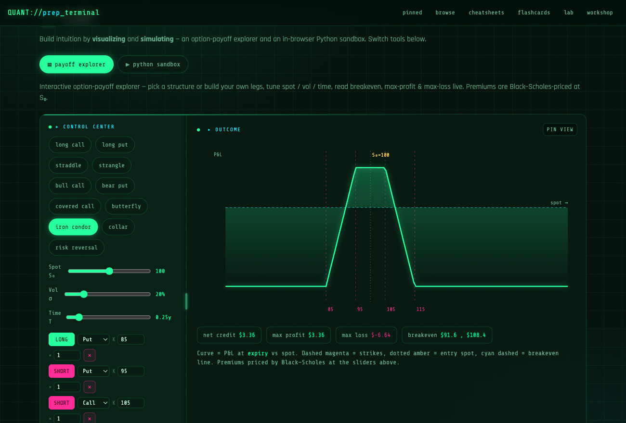Click the Time T slider handle

(x=79, y=317)
